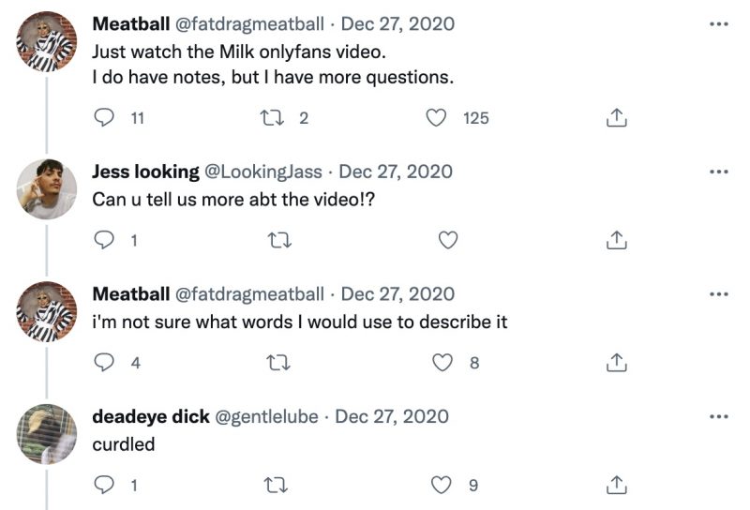Image resolution: width=750 pixels, height=510 pixels.
Task: Retweet deadeye dick's 'curdled' tweet
Action: tap(277, 485)
